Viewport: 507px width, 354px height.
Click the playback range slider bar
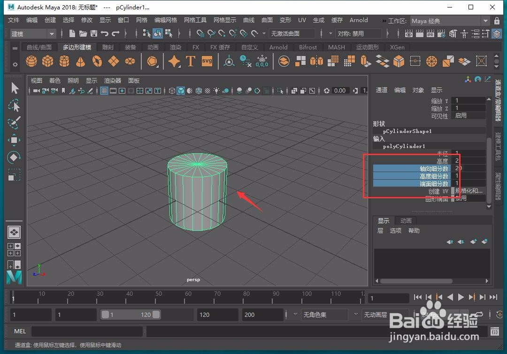tap(131, 315)
